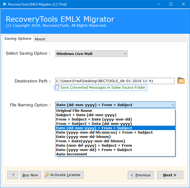Choose Original File Name from the list

[x=115, y=110]
